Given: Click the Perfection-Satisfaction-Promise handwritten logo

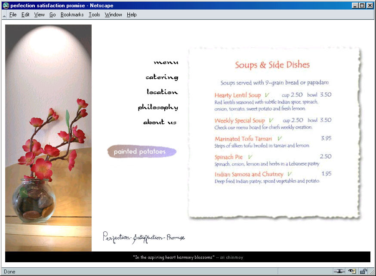Looking at the screenshot, I should pos(143,237).
